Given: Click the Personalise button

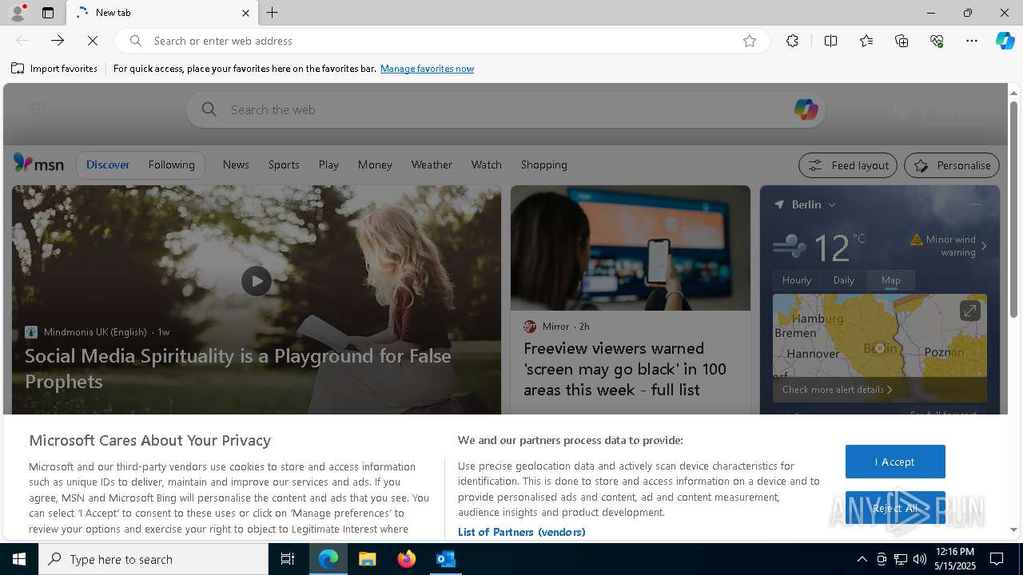Looking at the screenshot, I should pyautogui.click(x=952, y=165).
